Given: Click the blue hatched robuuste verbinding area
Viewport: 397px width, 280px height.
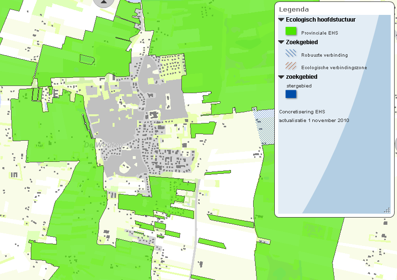Looking at the screenshot, I should pos(265,126).
